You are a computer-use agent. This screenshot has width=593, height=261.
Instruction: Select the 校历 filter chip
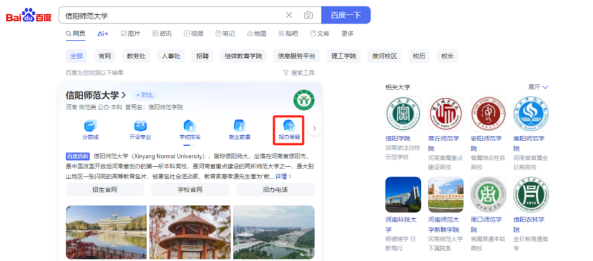tap(419, 56)
